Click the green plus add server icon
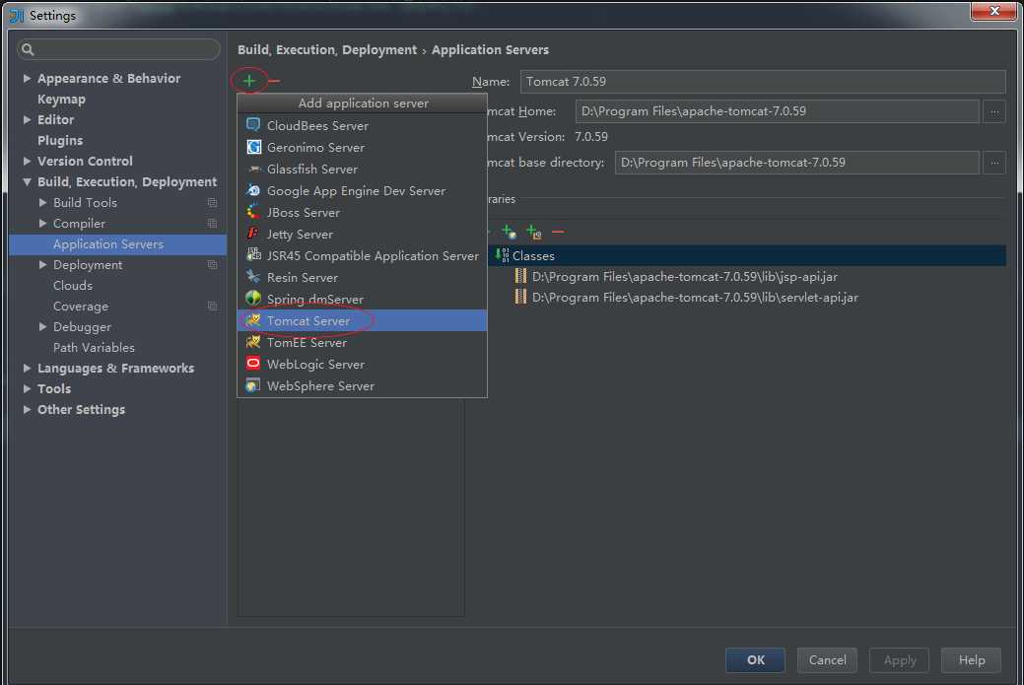 [248, 81]
